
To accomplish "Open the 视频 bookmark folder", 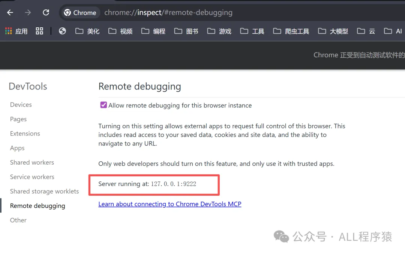I will (120, 31).
